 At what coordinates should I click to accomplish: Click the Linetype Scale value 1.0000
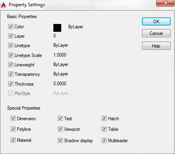60,55
